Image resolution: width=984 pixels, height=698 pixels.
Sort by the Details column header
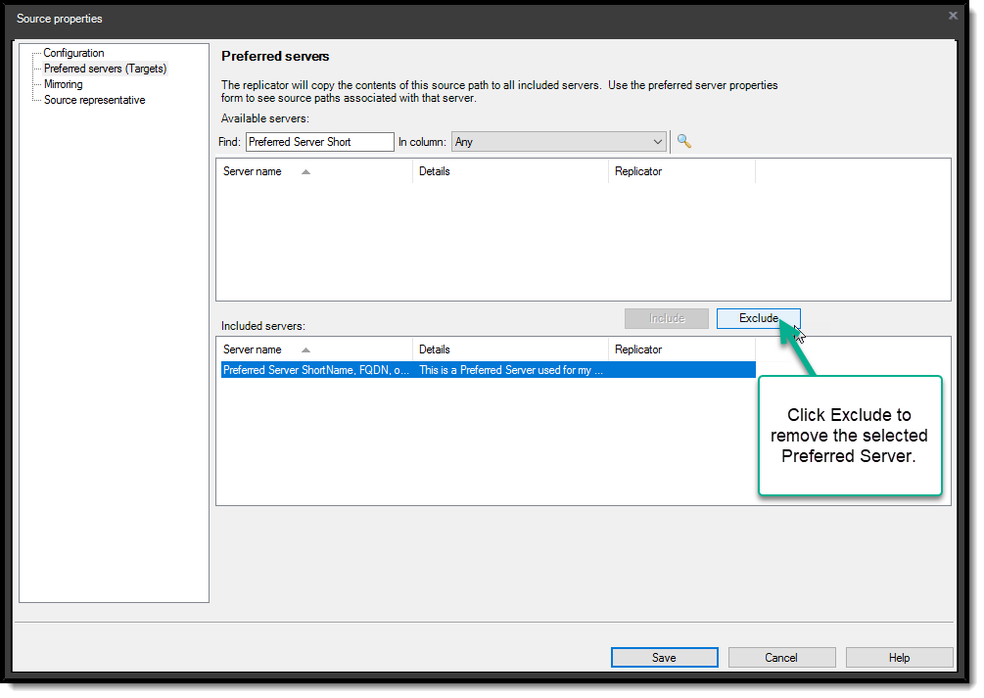coord(434,170)
